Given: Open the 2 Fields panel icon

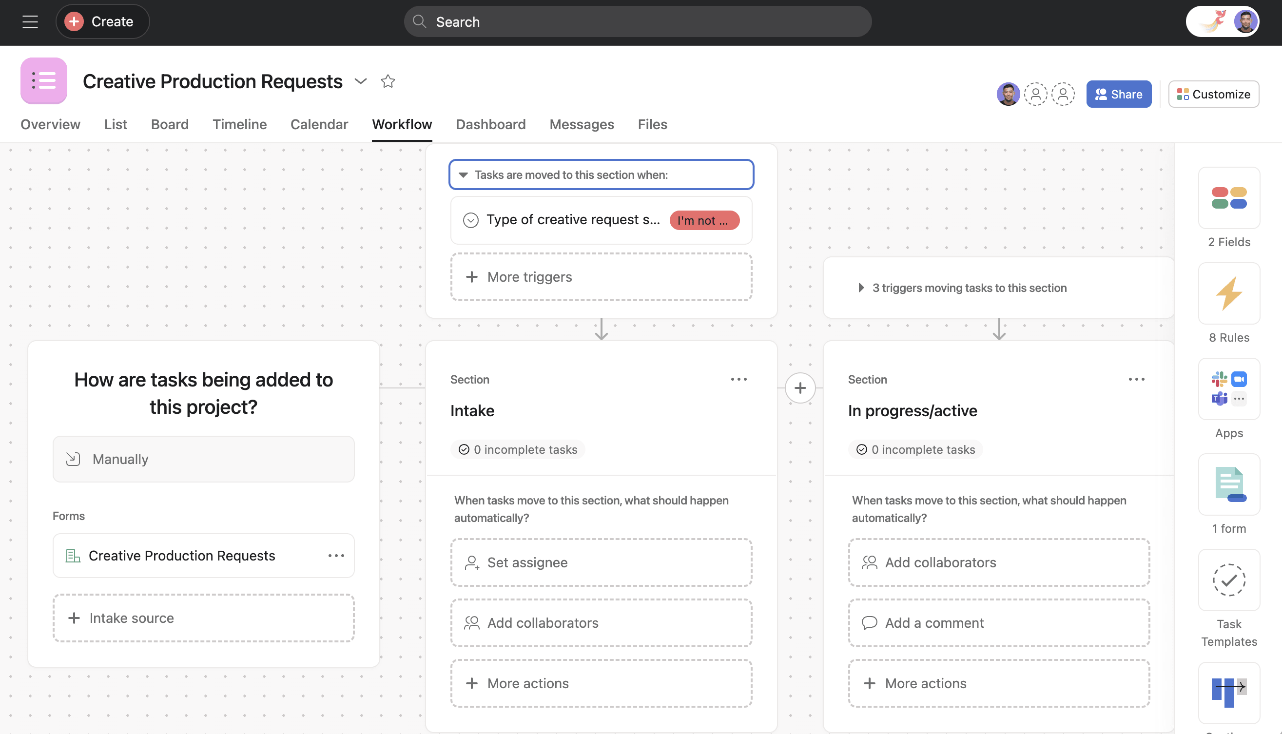Looking at the screenshot, I should tap(1228, 197).
